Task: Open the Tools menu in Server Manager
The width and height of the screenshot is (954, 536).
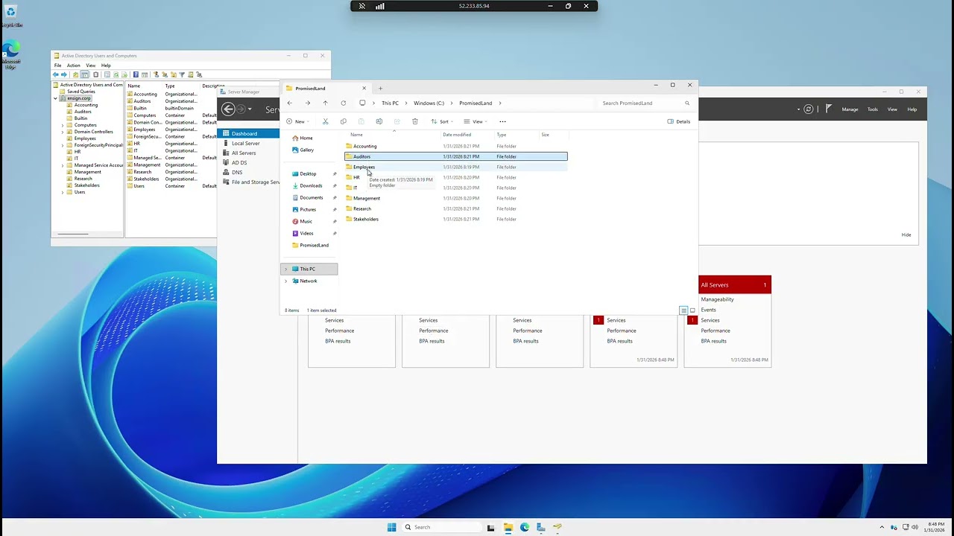Action: pos(872,109)
